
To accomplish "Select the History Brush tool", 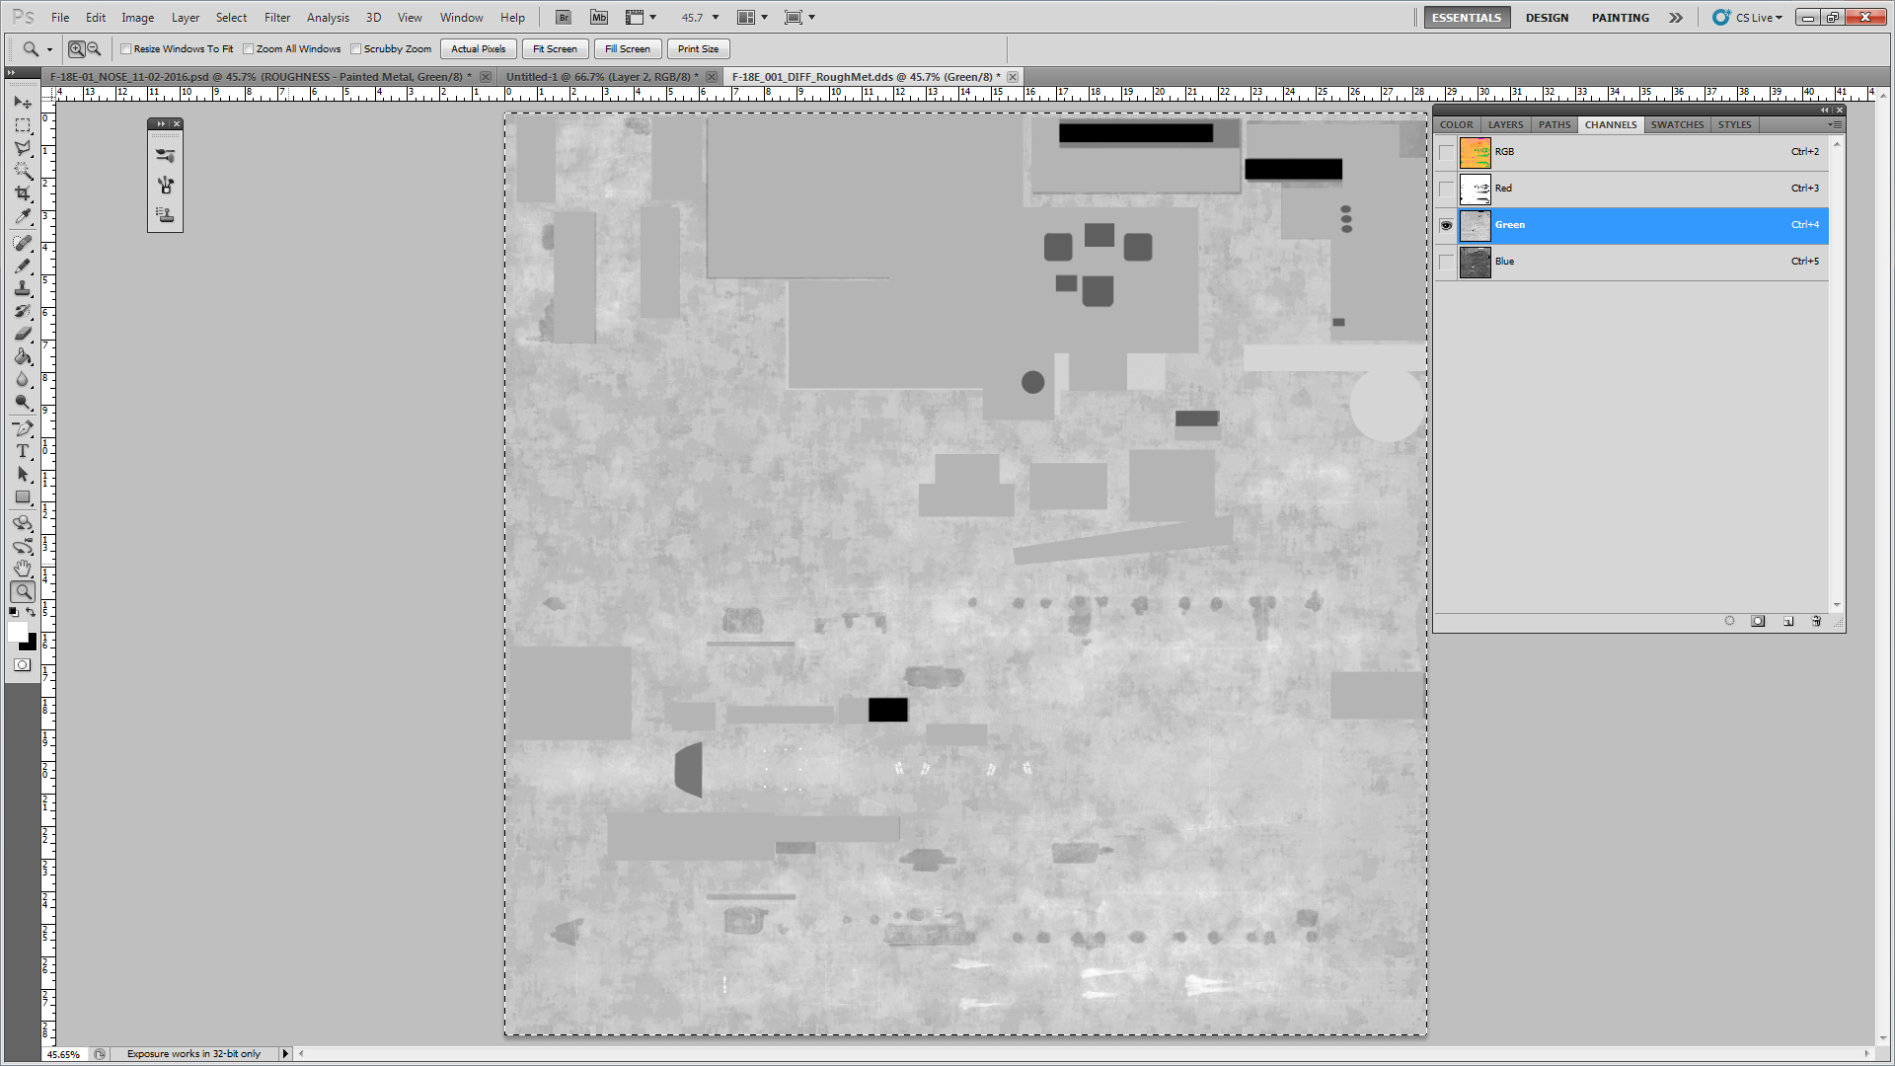I will point(23,311).
